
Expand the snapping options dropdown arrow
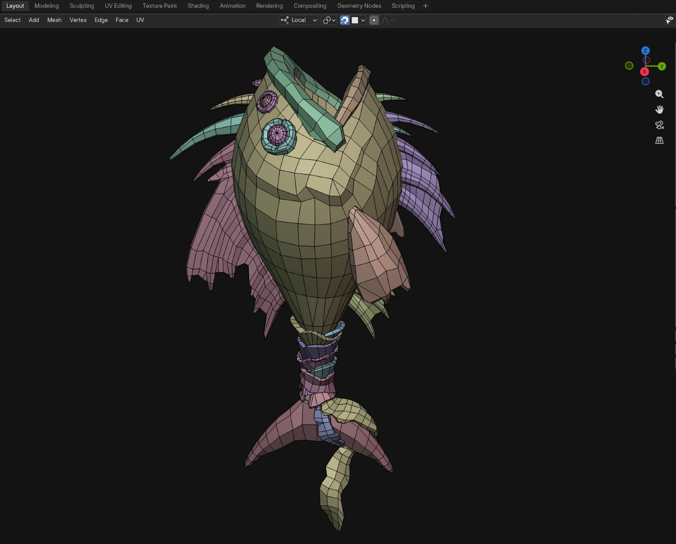click(x=363, y=20)
